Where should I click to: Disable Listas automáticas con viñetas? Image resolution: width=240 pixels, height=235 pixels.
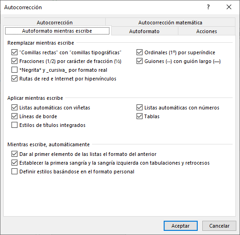point(14,108)
